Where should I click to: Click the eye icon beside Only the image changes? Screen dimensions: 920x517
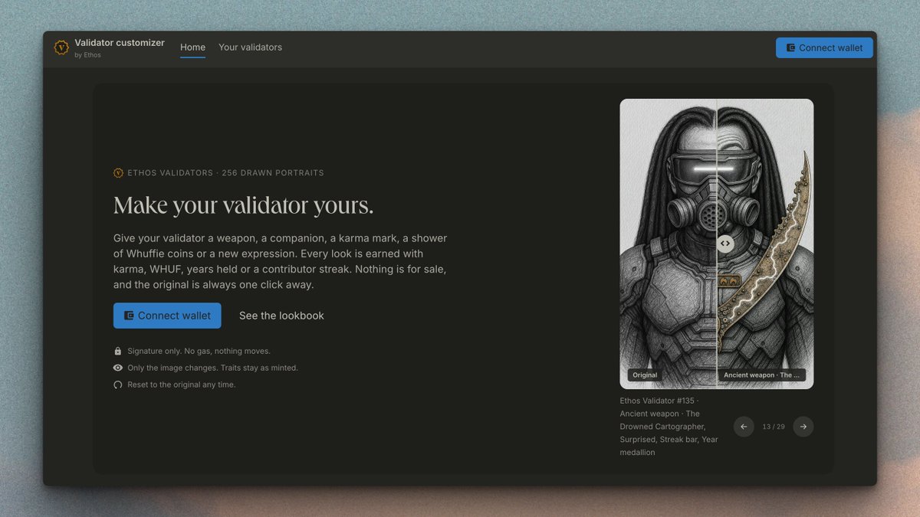coord(118,368)
